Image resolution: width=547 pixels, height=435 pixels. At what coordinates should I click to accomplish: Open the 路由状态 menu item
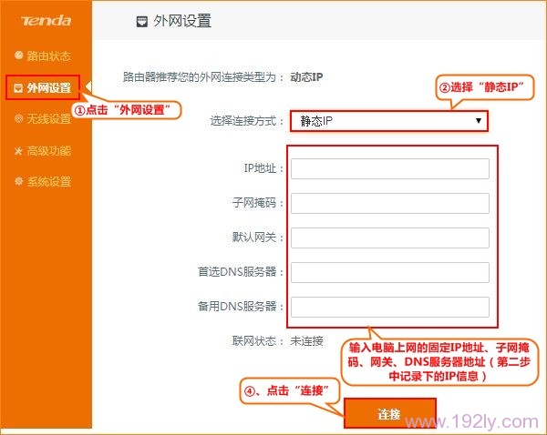49,56
